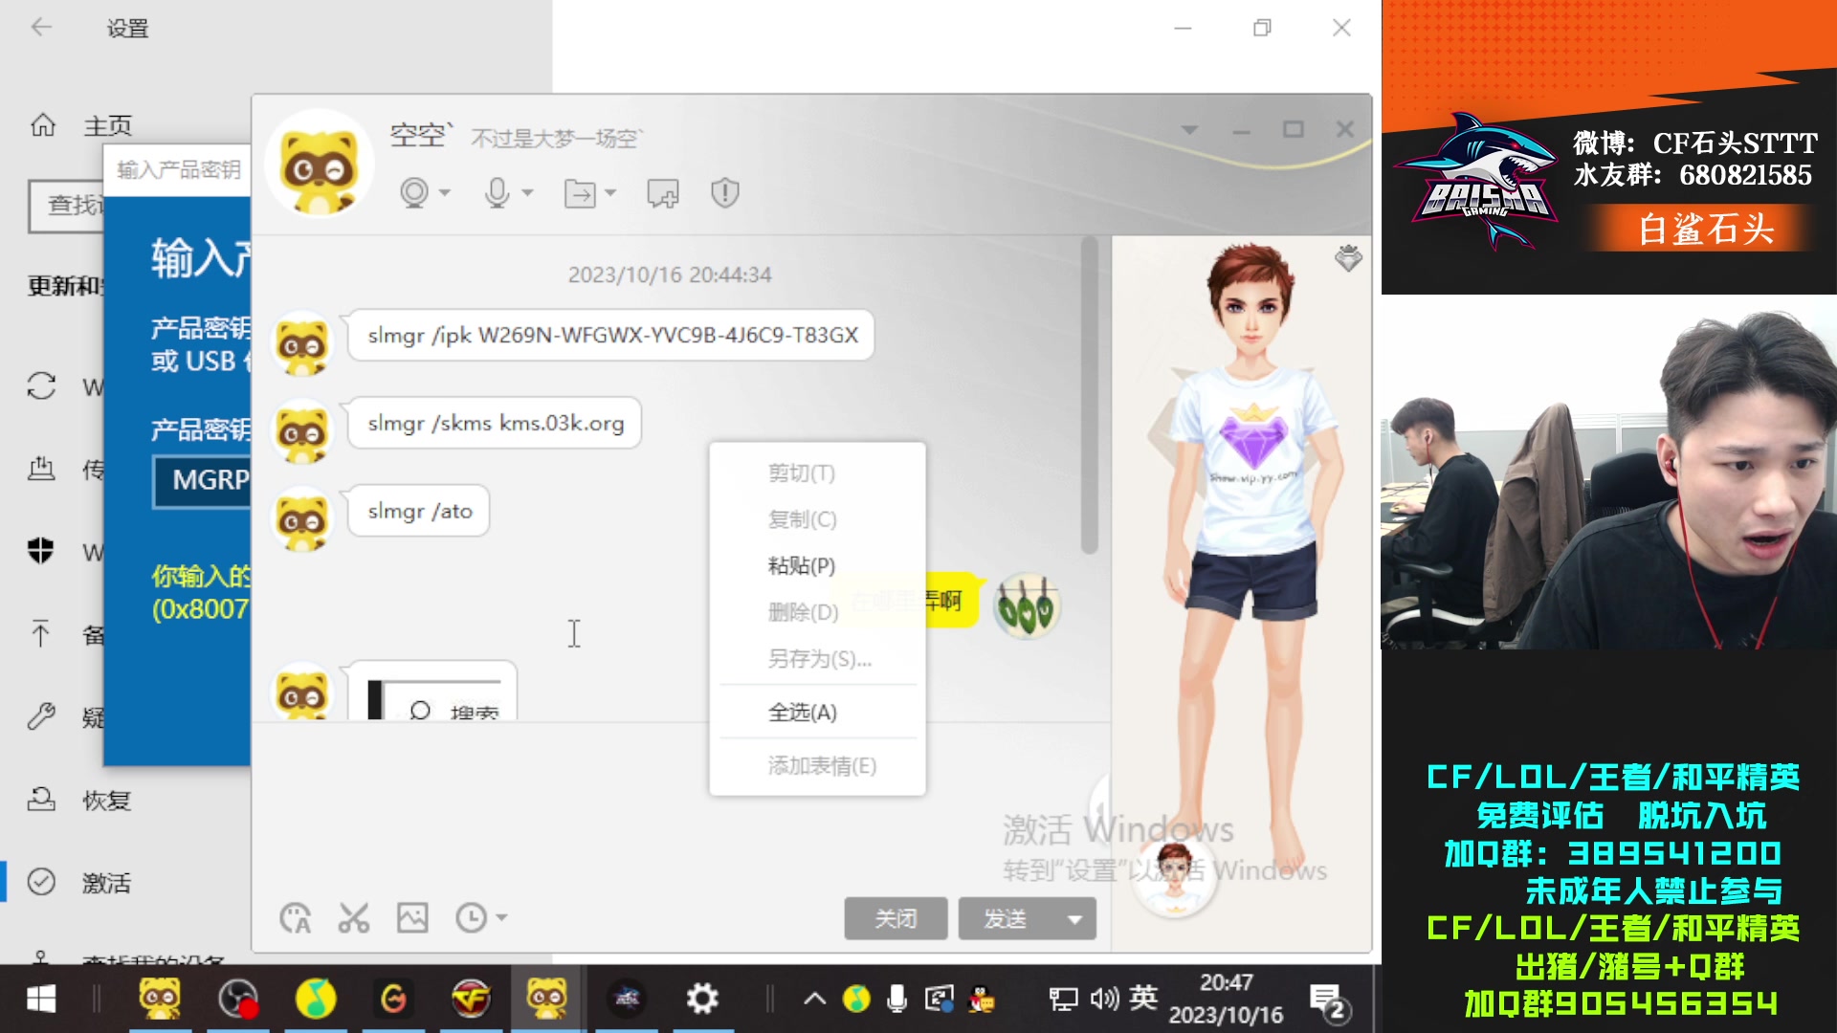Expand the chat history clock dropdown
This screenshot has width=1837, height=1033.
501,918
